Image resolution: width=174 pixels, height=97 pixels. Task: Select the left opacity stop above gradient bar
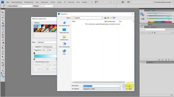34,53
